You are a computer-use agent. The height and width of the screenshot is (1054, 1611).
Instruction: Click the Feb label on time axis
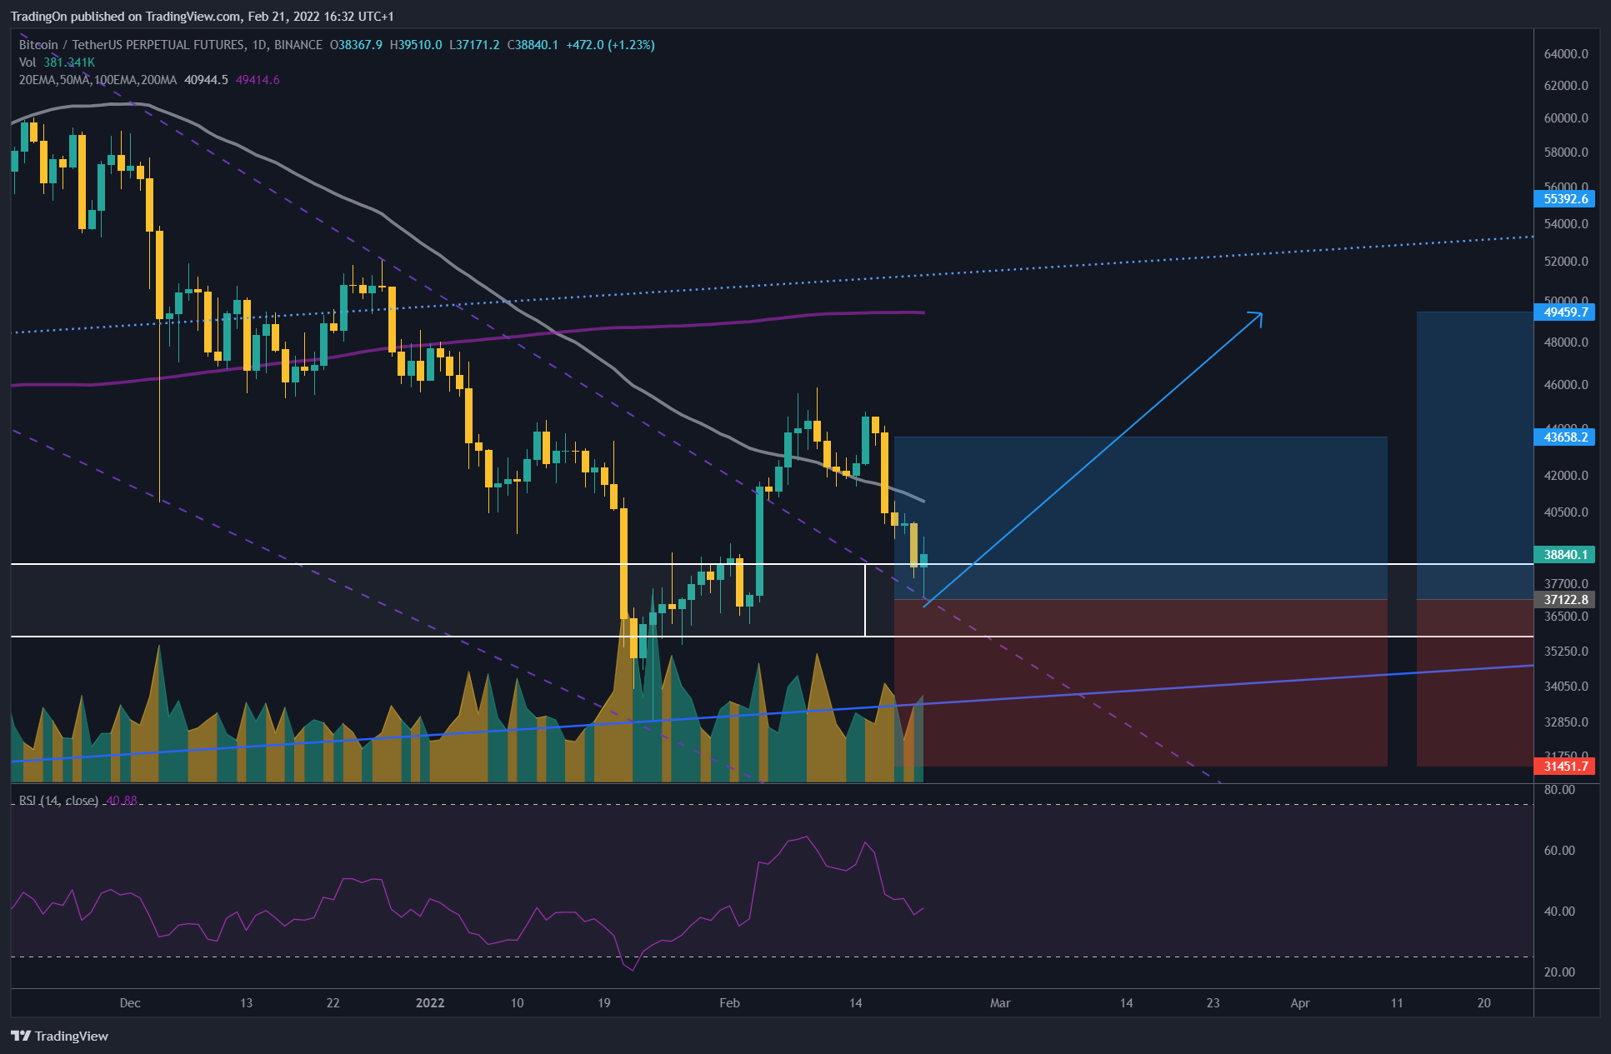[x=729, y=1002]
